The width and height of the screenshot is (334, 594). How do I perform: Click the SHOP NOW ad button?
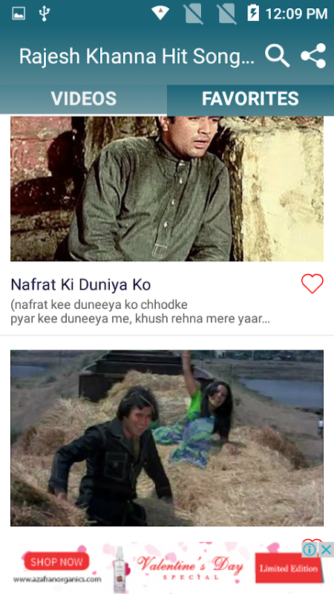[x=56, y=562]
